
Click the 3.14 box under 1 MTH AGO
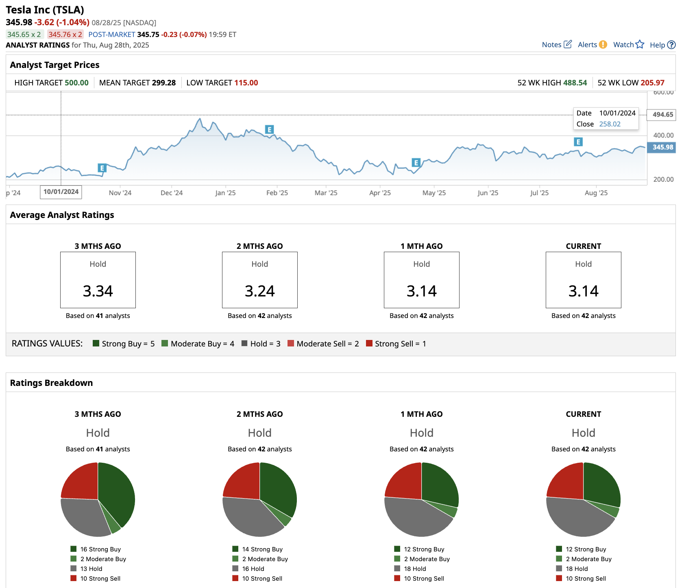tap(422, 280)
